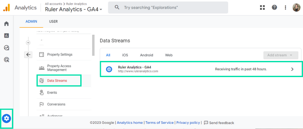This screenshot has width=303, height=129.
Task: Click the Send feedback icon
Action: click(x=206, y=123)
